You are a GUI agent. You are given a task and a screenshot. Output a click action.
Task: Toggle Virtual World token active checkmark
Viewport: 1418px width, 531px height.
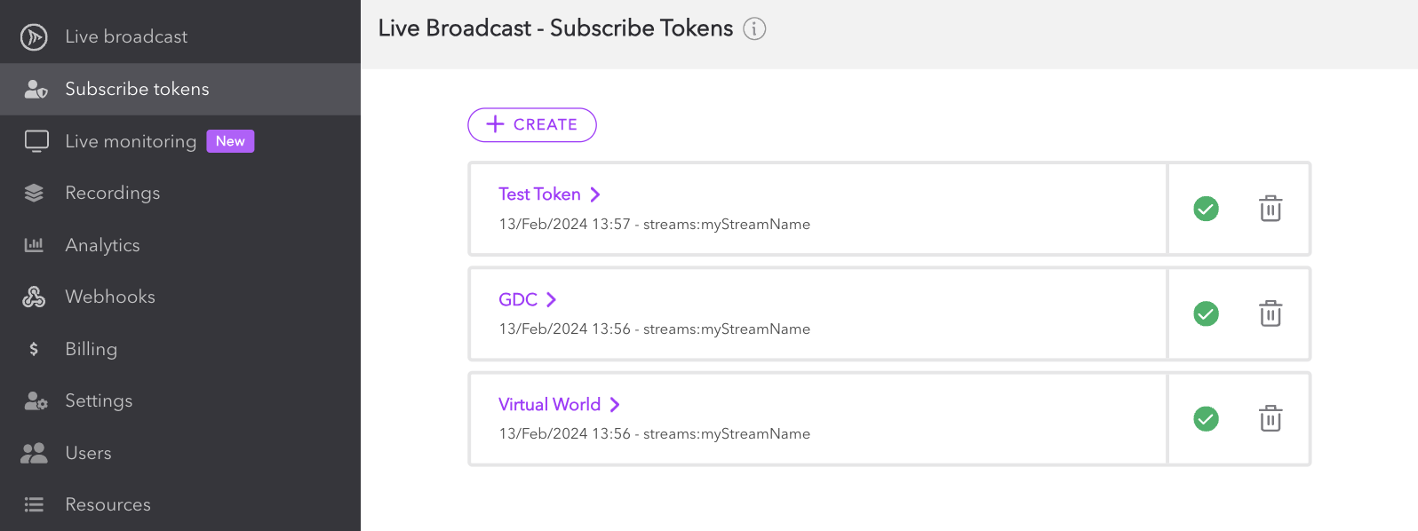click(x=1206, y=418)
